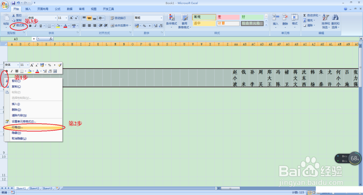Viewport: 363px width, 195px height.
Task: Click the ribbon top align icon
Action: pyautogui.click(x=84, y=18)
